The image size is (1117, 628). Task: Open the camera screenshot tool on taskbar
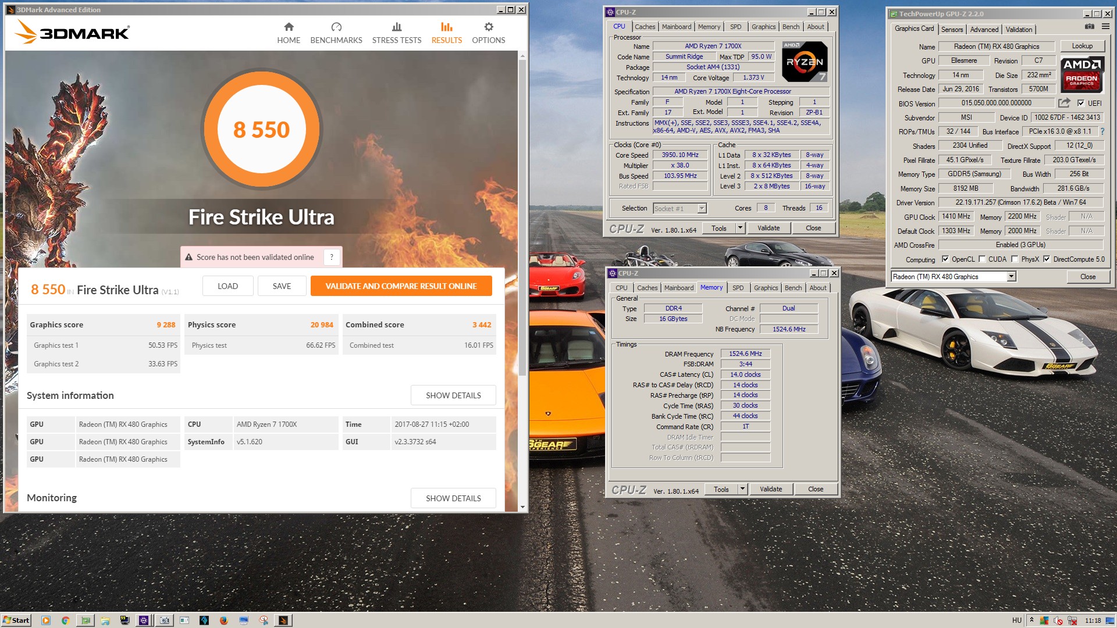coord(165,620)
